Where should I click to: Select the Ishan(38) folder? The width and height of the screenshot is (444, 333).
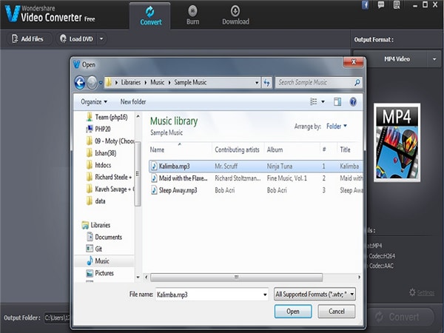point(101,153)
